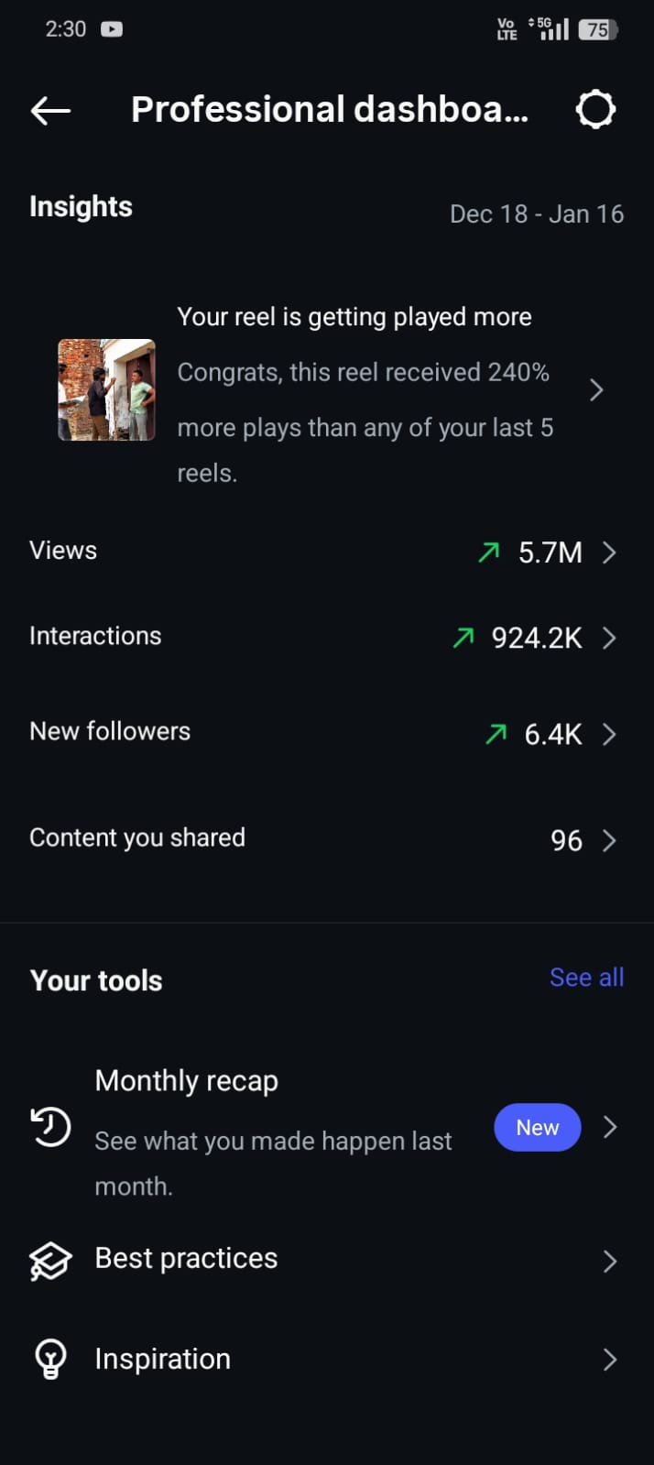Tap the See all link
The height and width of the screenshot is (1465, 654).
coord(586,978)
